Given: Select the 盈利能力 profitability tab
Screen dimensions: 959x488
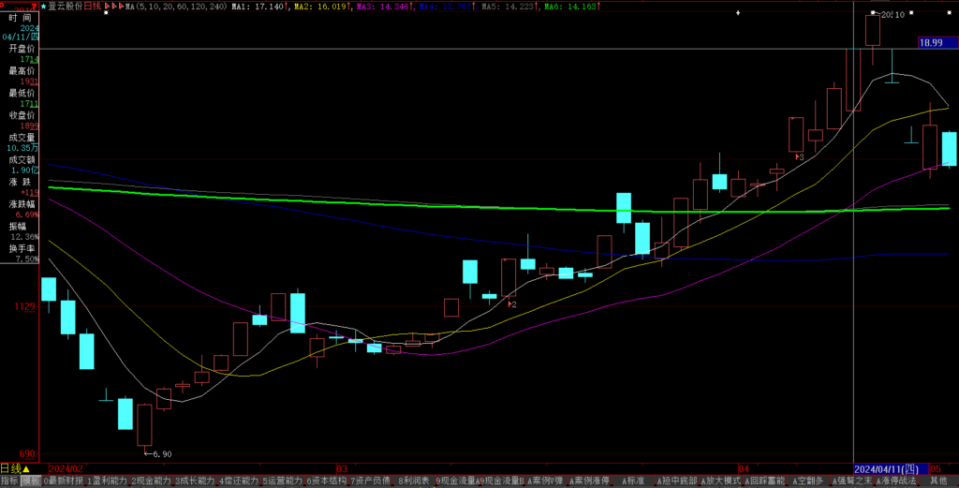Looking at the screenshot, I should 106,481.
